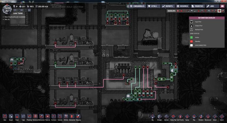227x123 pixels.
Task: Open the Plumbing build category
Action: tap(29, 117)
